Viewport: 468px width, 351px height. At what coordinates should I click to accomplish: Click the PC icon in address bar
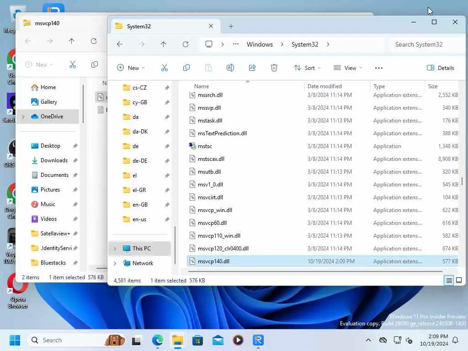(208, 44)
